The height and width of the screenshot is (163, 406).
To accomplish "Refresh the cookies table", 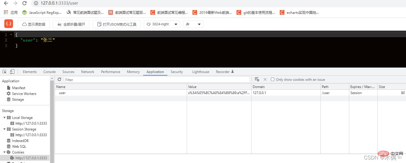I will pos(59,80).
